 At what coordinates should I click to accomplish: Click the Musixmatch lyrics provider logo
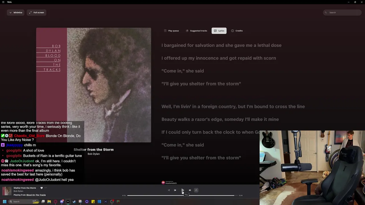click(x=169, y=183)
